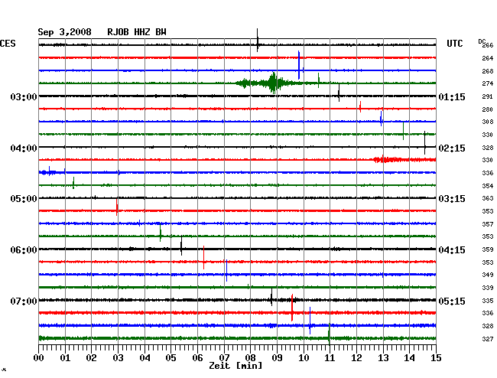Select the x-axis tick label "11"
Viewport: 497px width, 378px height.
[x=330, y=357]
